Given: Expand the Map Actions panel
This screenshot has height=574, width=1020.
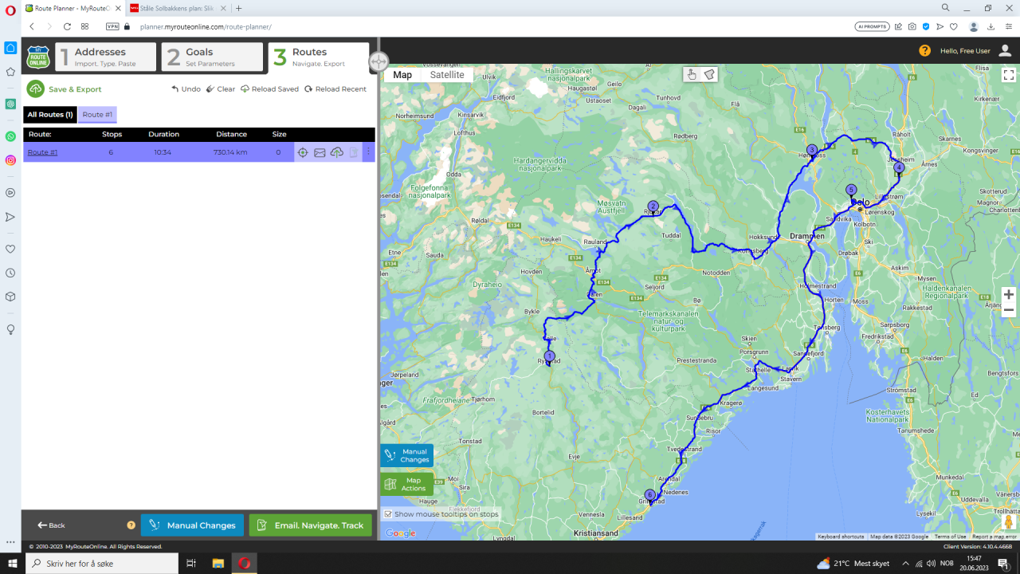Looking at the screenshot, I should pos(406,484).
